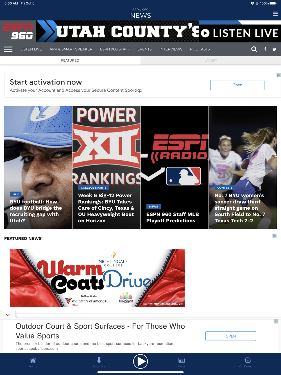Open the Facebook page icon

265,49
